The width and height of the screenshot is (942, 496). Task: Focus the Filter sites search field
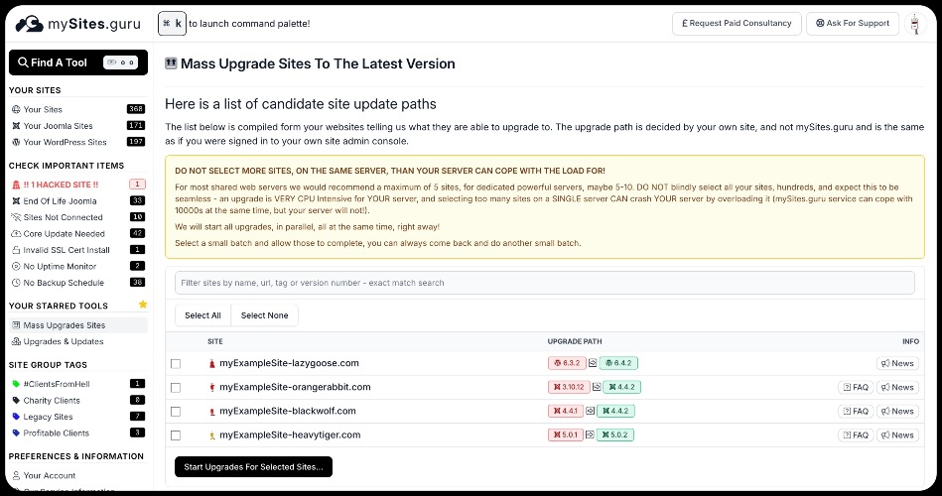(544, 283)
